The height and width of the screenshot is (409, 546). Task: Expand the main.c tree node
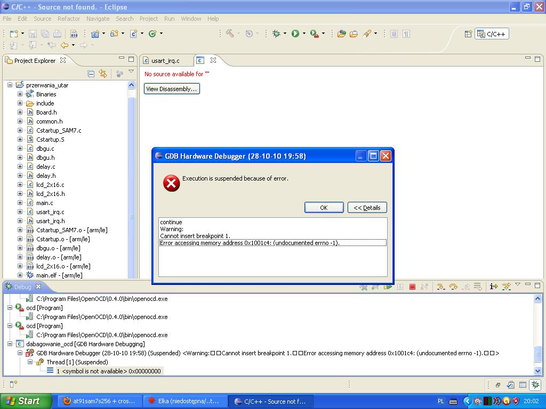(20, 202)
